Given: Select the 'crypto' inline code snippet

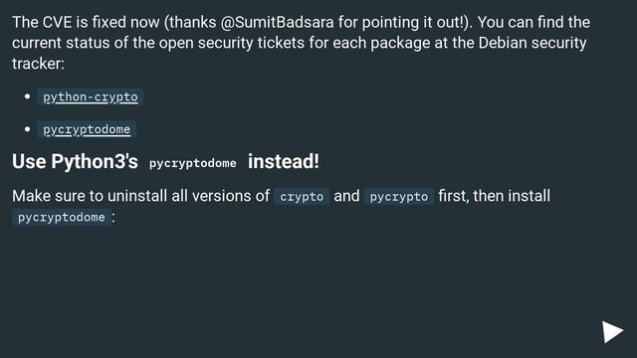Looking at the screenshot, I should (302, 197).
